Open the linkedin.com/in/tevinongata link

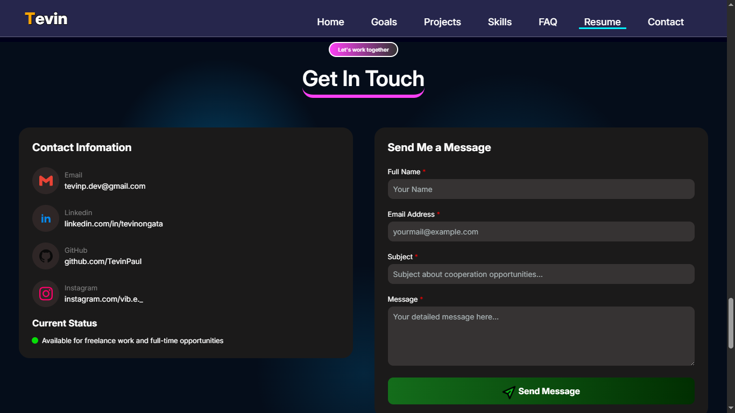click(114, 224)
